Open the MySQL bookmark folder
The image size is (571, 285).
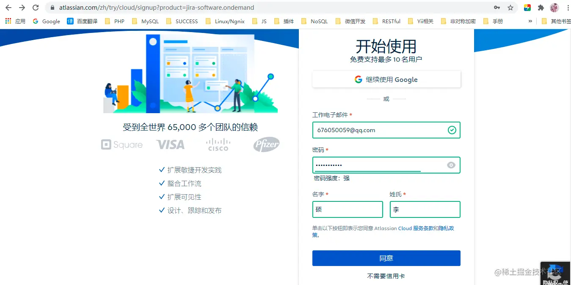(x=145, y=21)
